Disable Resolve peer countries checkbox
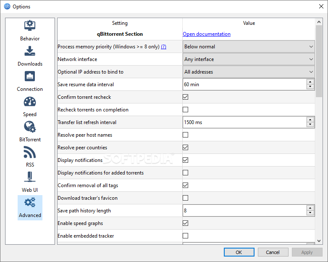 185,148
